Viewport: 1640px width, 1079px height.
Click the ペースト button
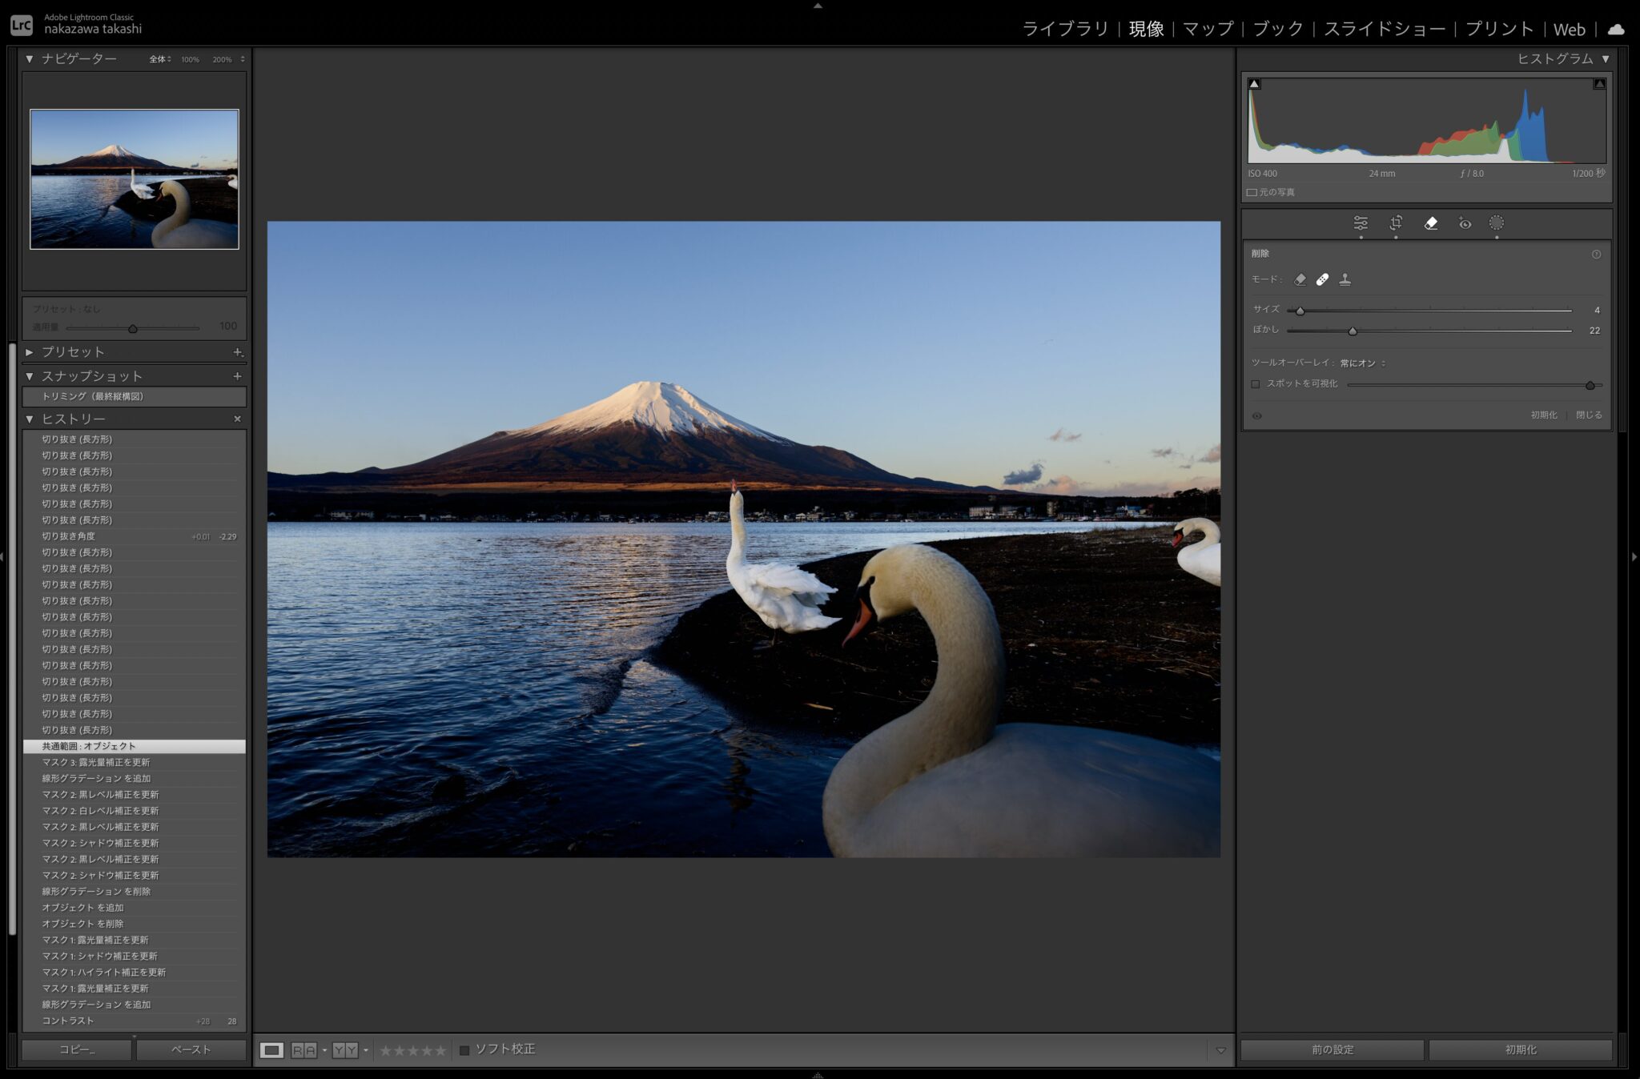pyautogui.click(x=191, y=1049)
